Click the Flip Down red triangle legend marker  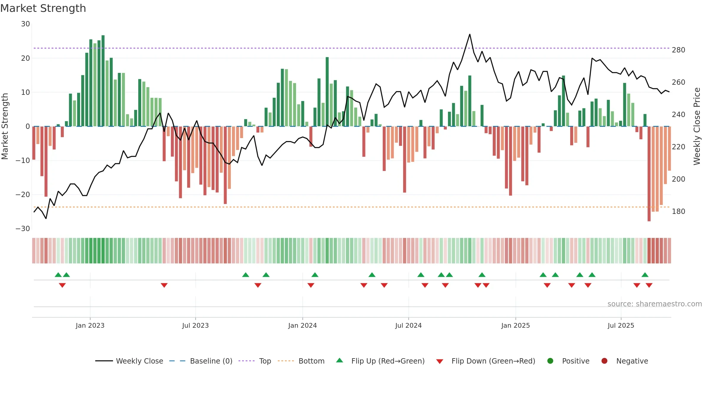click(x=440, y=361)
